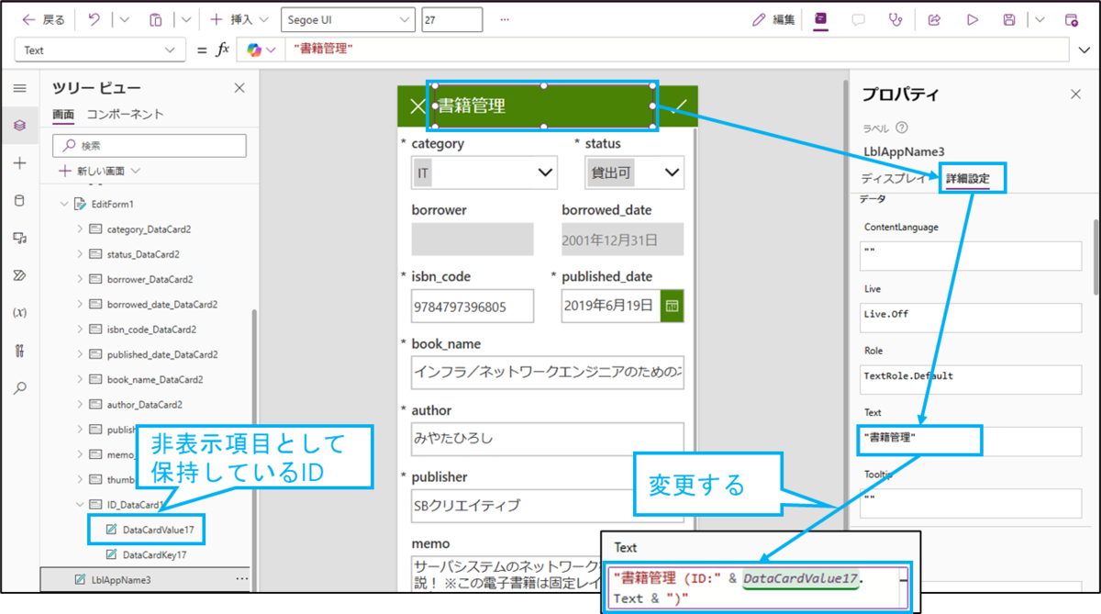Click the published_date calendar icon
The image size is (1101, 614).
673,306
